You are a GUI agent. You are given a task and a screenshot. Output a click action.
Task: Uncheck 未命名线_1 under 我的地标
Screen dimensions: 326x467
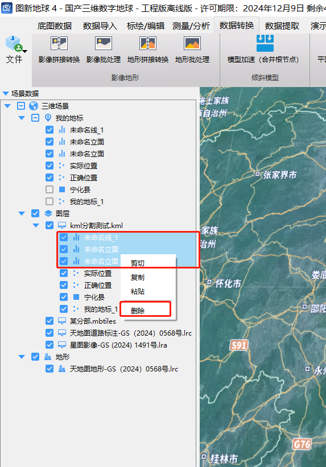click(49, 130)
